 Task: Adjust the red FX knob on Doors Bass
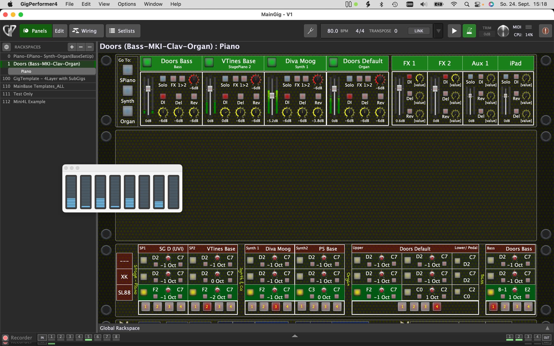194,79
